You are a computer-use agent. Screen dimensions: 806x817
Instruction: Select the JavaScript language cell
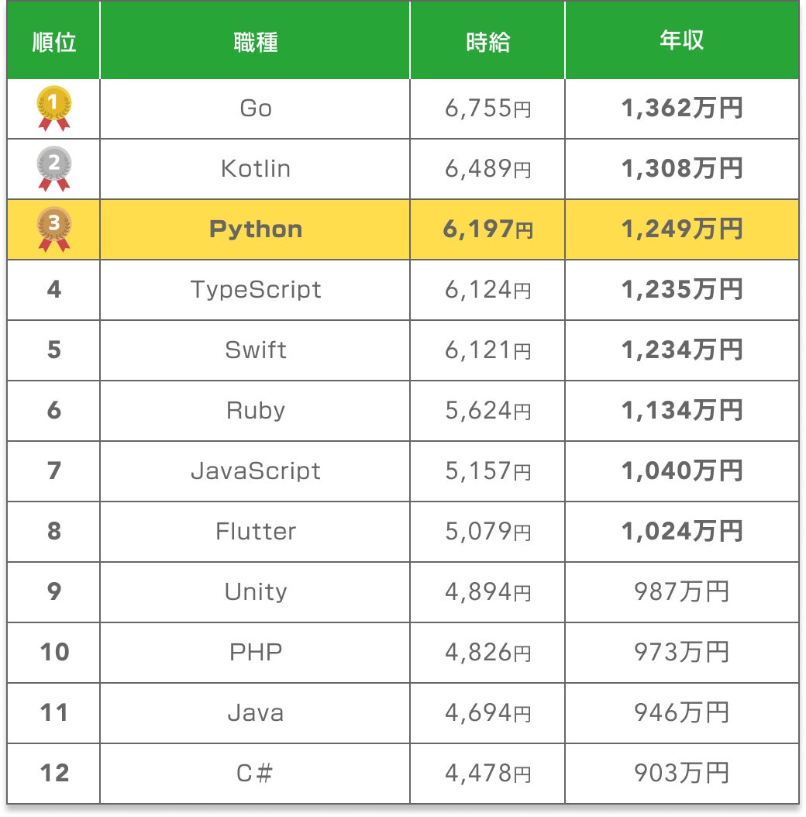click(x=255, y=471)
